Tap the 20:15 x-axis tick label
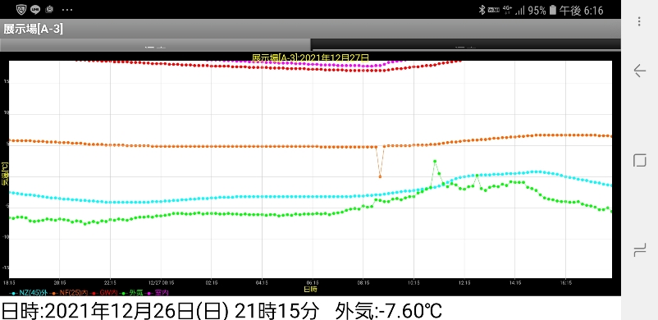Screen dimensions: 658x320 pos(60,282)
